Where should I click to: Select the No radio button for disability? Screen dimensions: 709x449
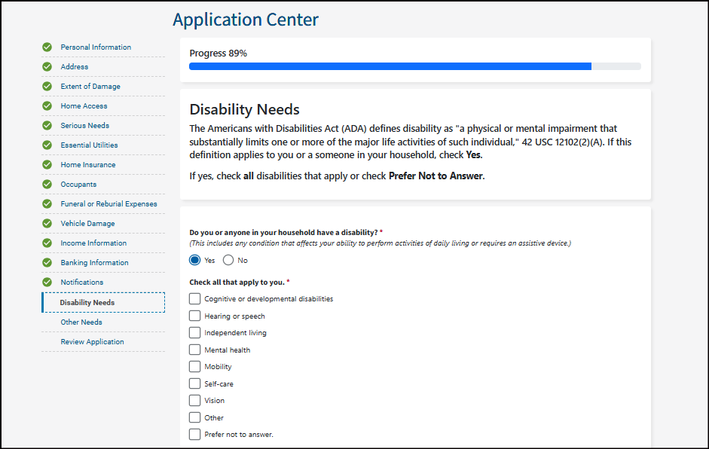point(228,261)
